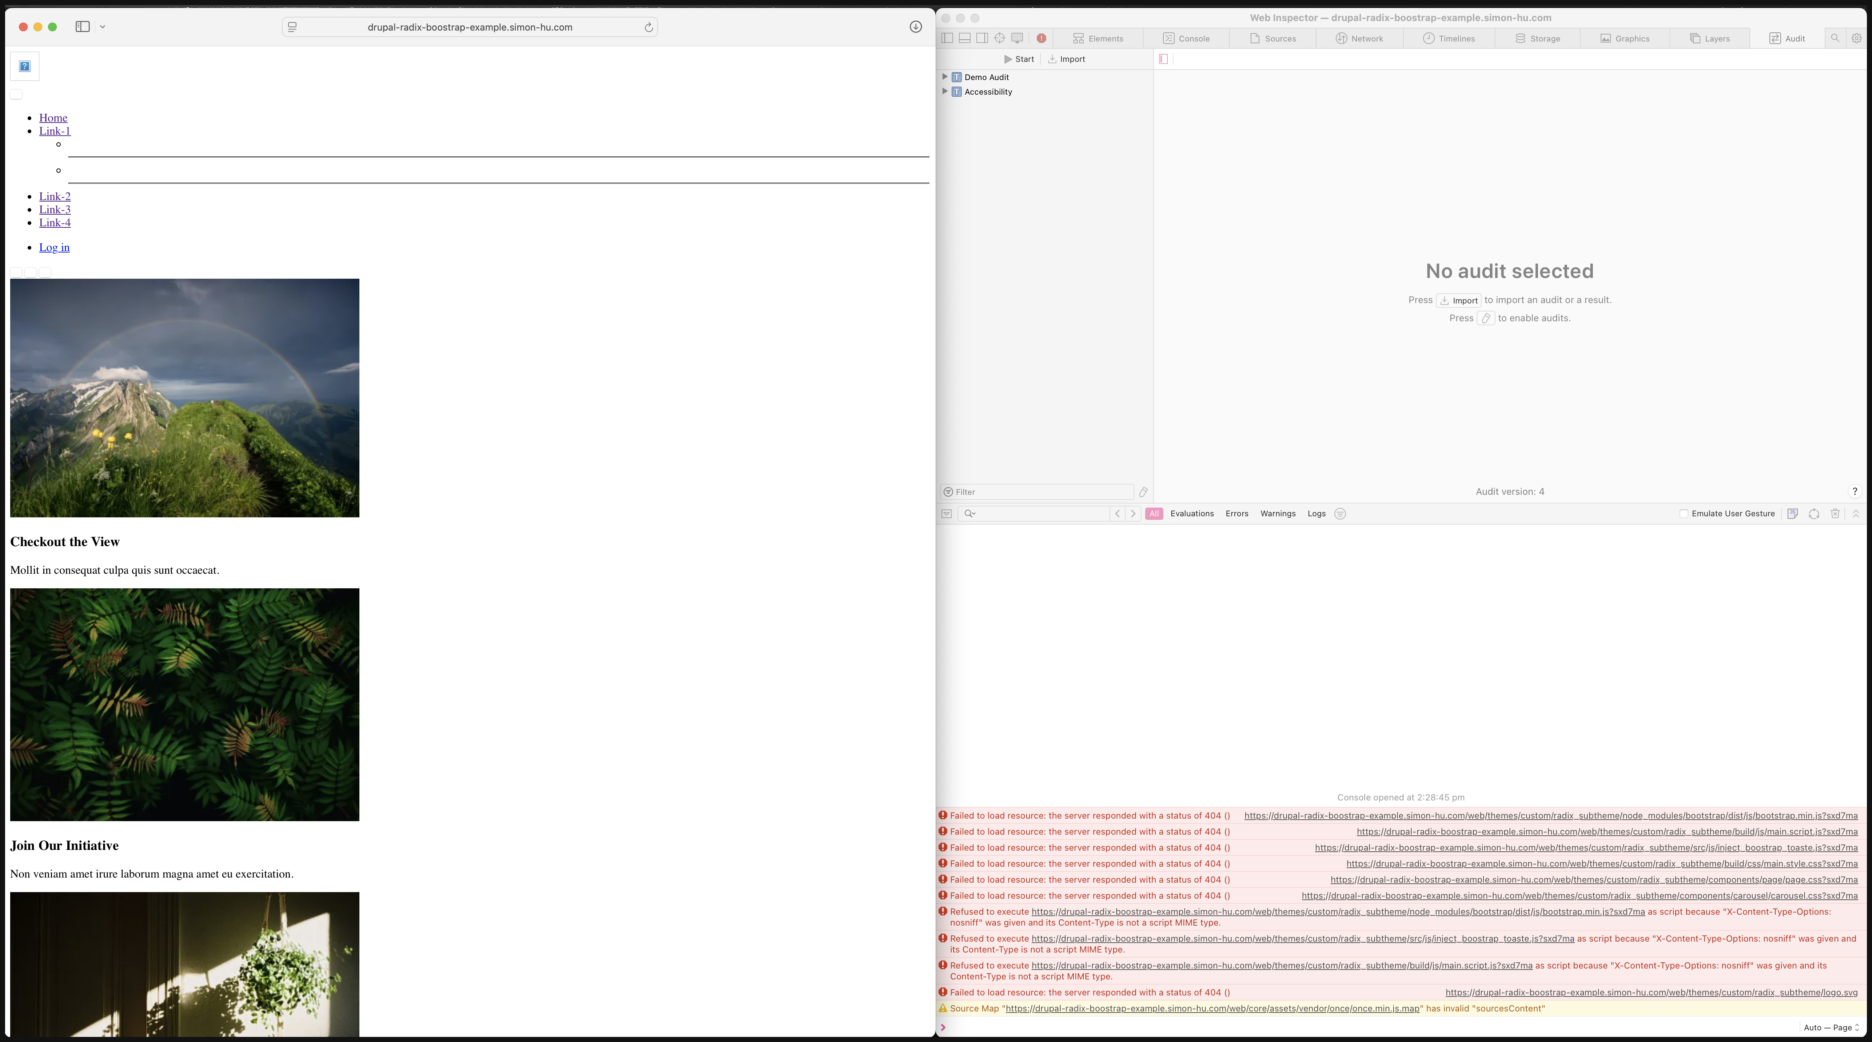The height and width of the screenshot is (1042, 1872).
Task: Switch to the Network tab
Action: [1359, 39]
